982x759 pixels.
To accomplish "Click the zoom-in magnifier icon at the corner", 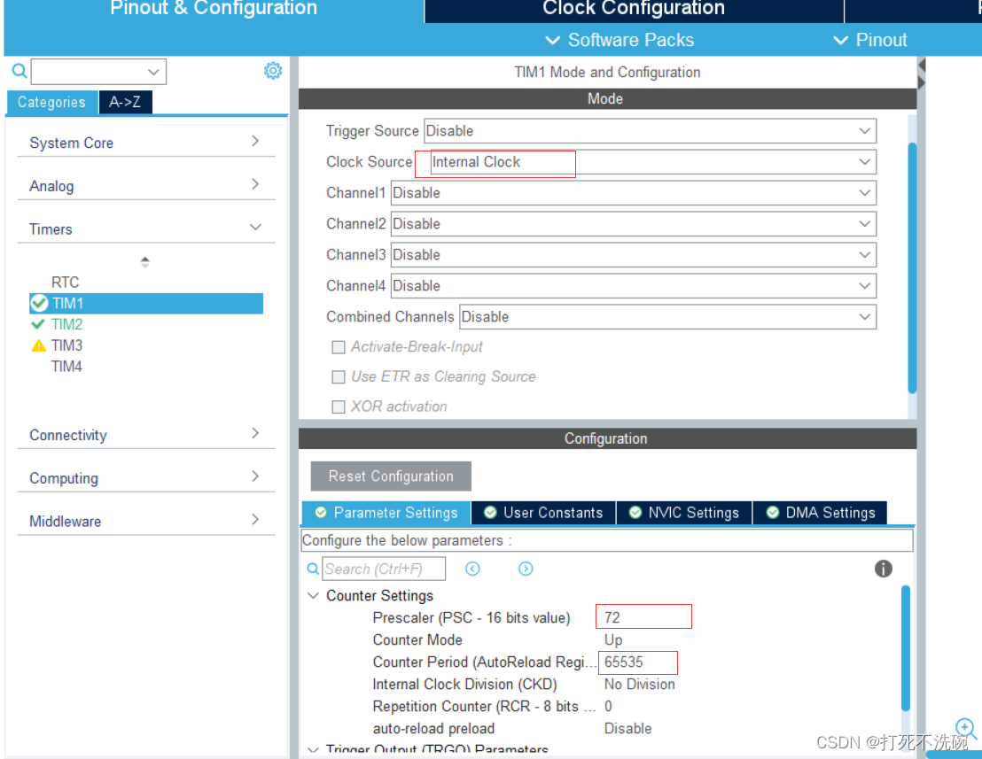I will coord(965,728).
